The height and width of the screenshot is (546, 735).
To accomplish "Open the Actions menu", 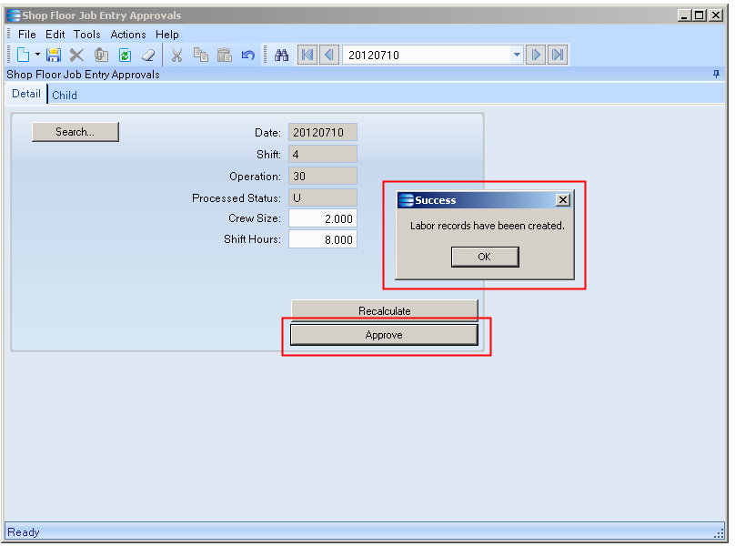I will tap(128, 35).
